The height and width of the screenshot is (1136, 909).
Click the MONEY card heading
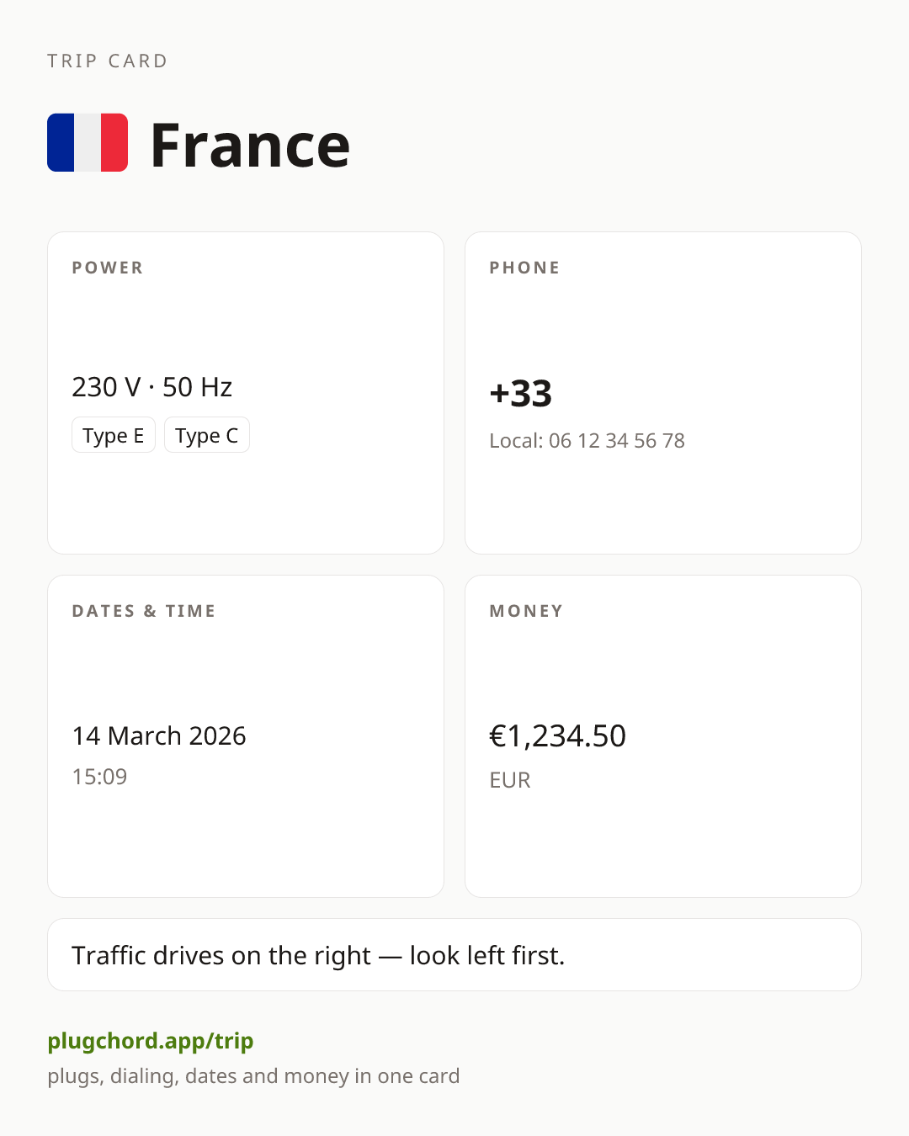[x=527, y=611]
